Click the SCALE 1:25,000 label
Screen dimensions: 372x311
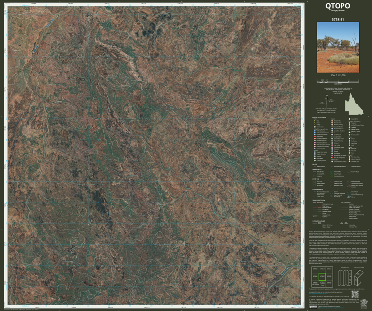pos(338,75)
